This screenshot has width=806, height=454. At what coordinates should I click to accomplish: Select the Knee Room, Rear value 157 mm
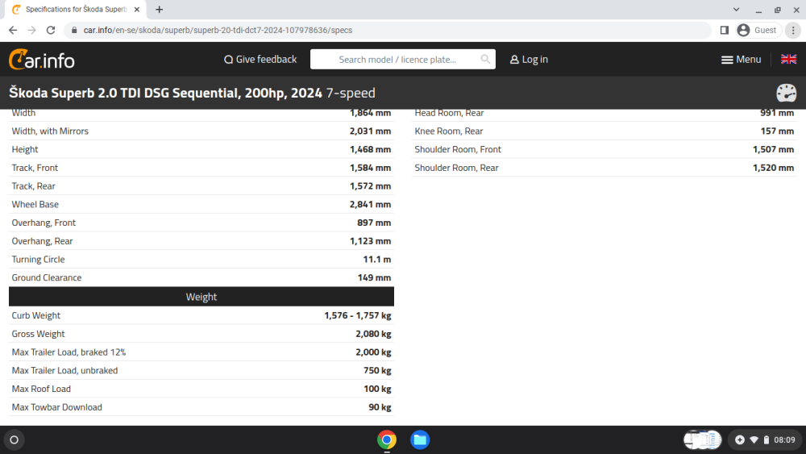pyautogui.click(x=777, y=131)
